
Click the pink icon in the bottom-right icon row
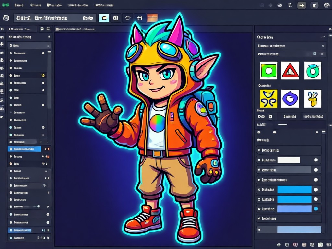click(295, 244)
